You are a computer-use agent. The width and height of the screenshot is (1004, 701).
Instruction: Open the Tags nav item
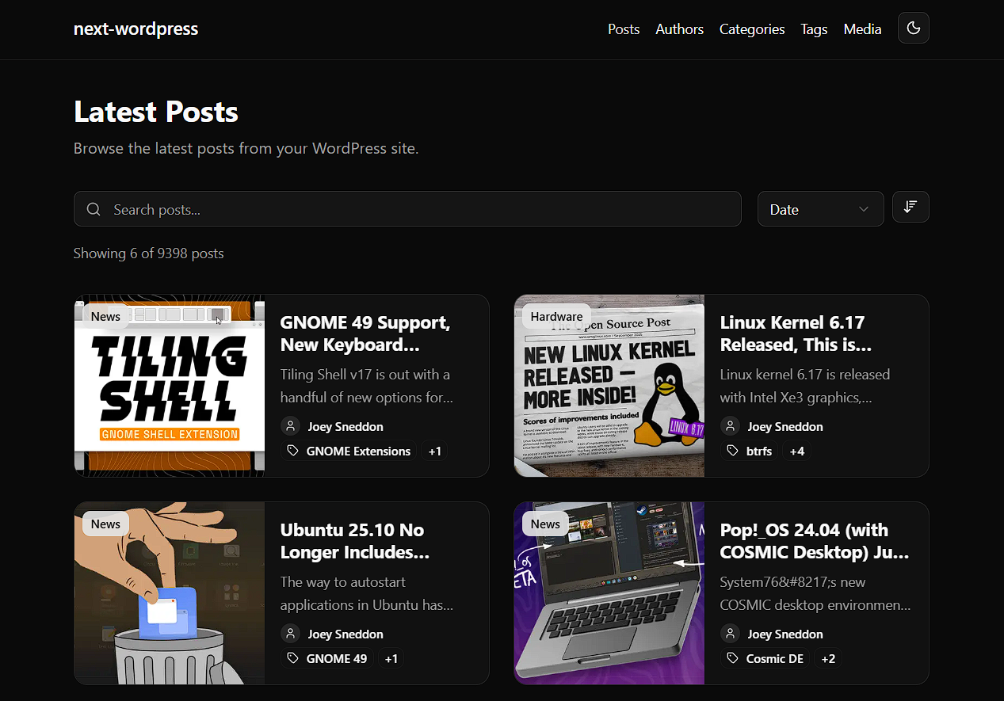click(814, 29)
